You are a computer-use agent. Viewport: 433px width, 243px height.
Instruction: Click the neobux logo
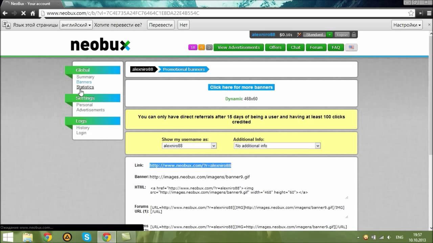(x=100, y=45)
